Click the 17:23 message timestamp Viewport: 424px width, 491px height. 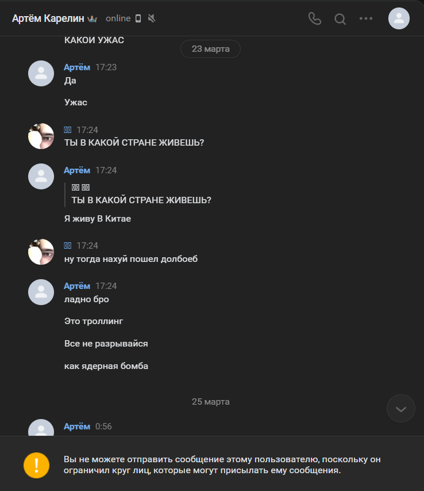[x=106, y=67]
